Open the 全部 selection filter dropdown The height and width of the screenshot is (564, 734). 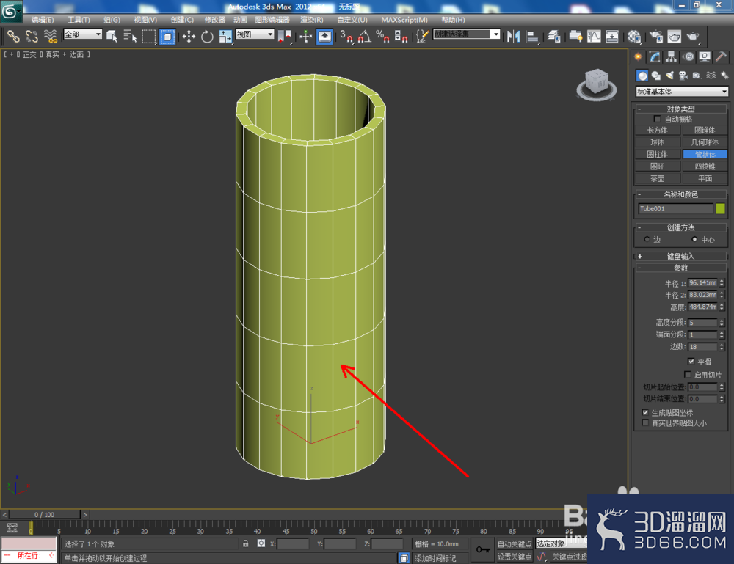[x=83, y=34]
